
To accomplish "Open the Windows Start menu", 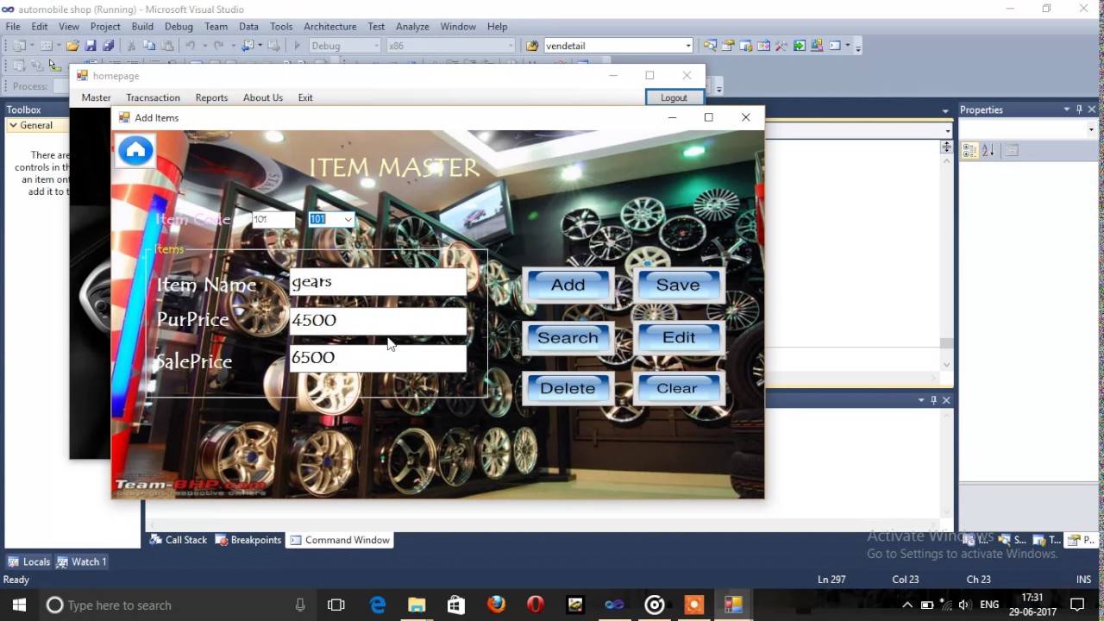I will click(x=19, y=605).
